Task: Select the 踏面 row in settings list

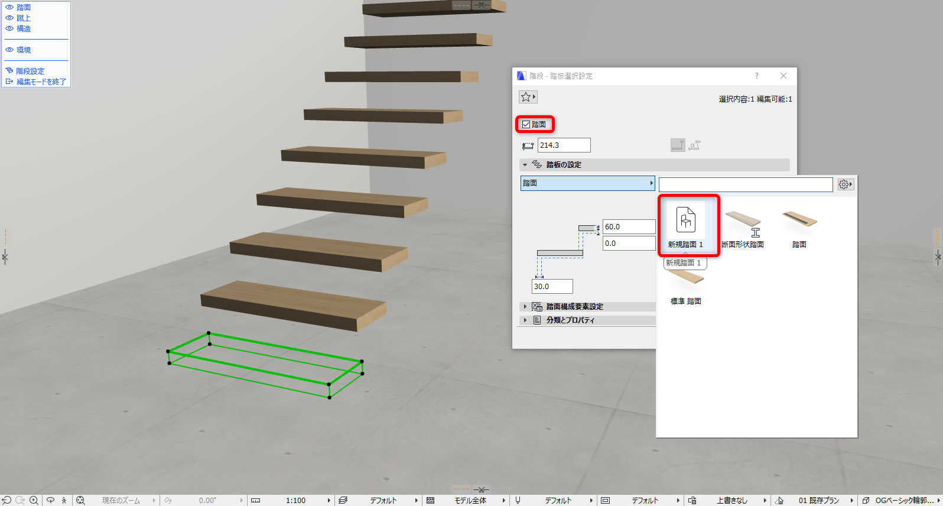Action: (588, 183)
